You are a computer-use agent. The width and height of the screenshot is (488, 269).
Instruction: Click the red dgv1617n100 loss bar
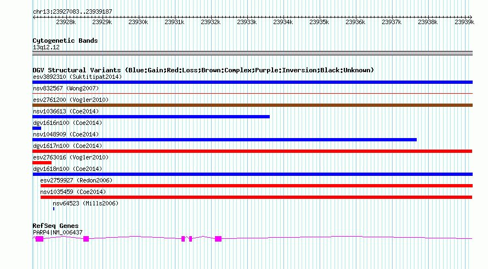(252, 151)
